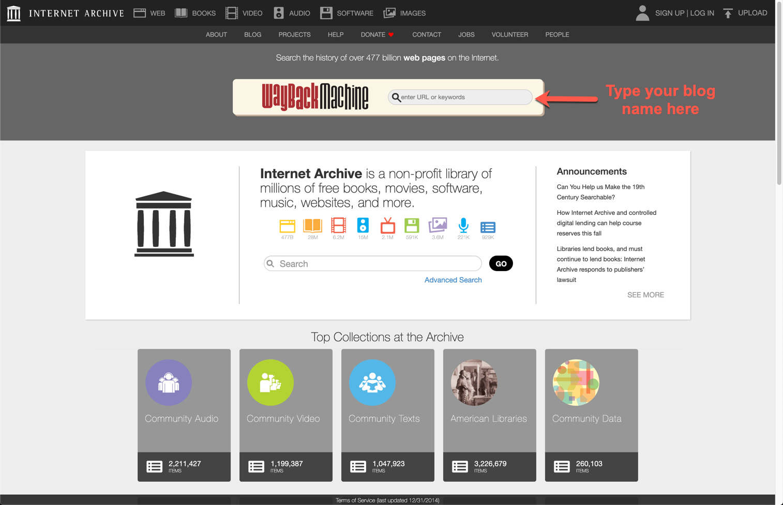The width and height of the screenshot is (783, 505).
Task: Click the Announcements heading
Action: pyautogui.click(x=592, y=171)
